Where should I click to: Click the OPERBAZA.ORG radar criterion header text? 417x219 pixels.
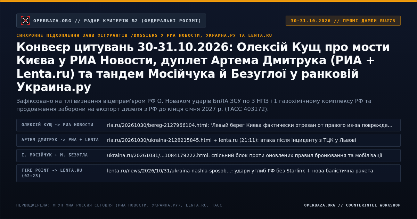[117, 21]
